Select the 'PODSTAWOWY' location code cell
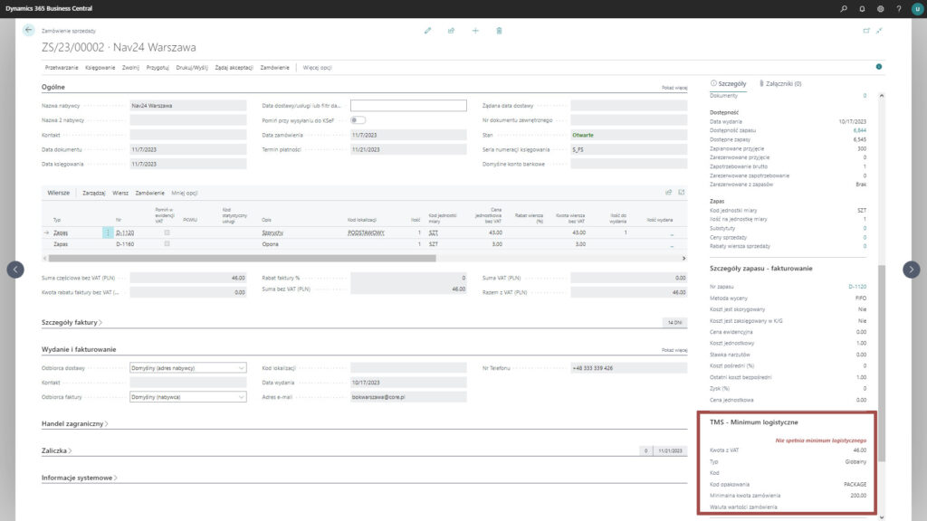The height and width of the screenshot is (521, 927). (366, 232)
